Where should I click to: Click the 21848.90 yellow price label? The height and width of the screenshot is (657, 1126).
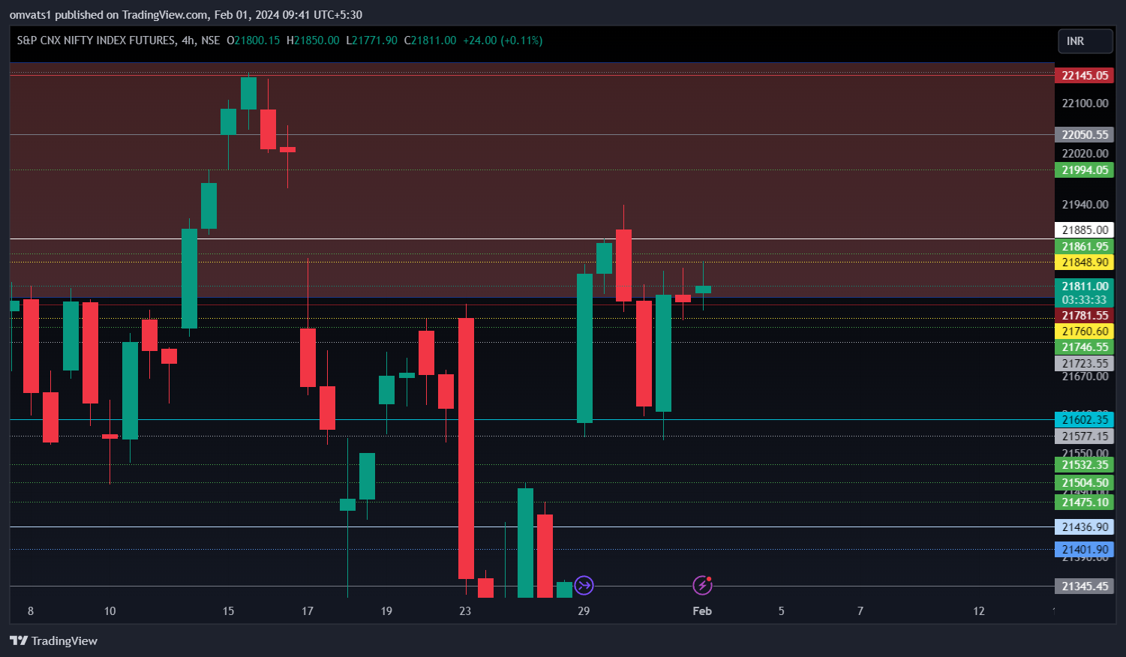point(1084,262)
